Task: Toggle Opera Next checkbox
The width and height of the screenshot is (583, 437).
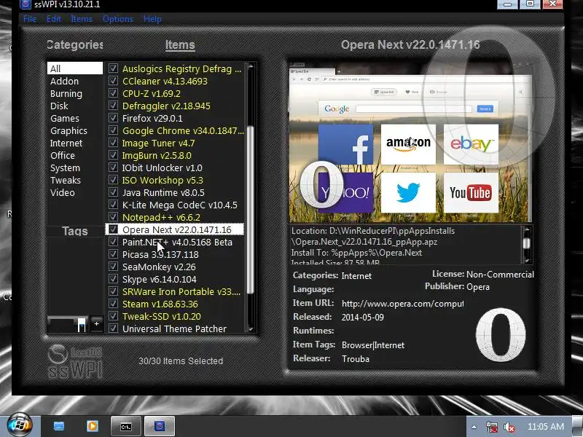Action: 113,229
